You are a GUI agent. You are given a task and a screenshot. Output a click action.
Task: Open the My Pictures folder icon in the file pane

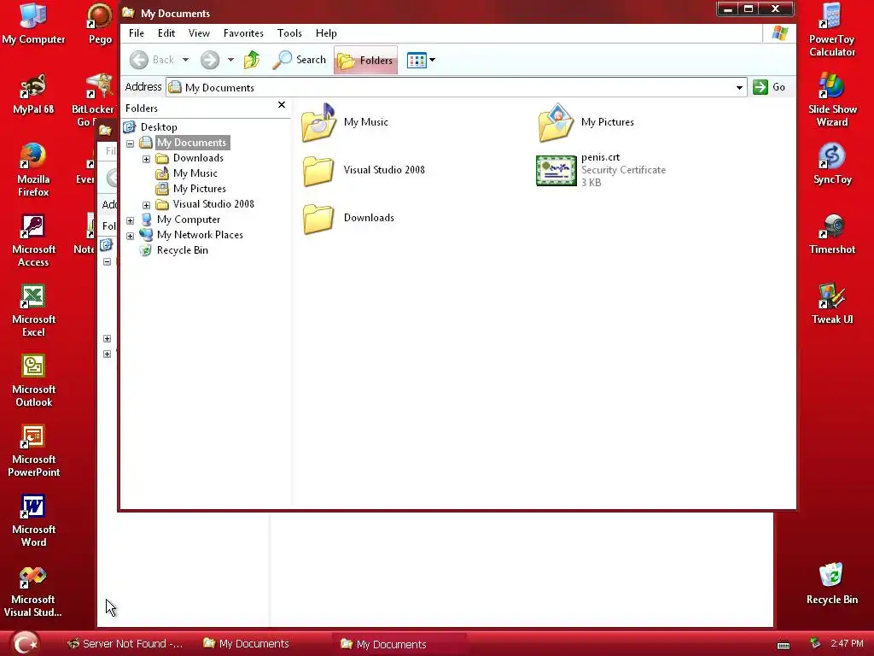point(556,122)
